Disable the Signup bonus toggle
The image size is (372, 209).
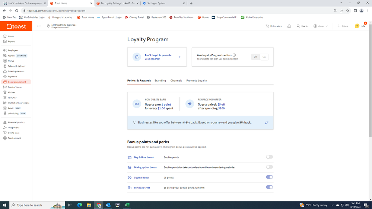269,177
